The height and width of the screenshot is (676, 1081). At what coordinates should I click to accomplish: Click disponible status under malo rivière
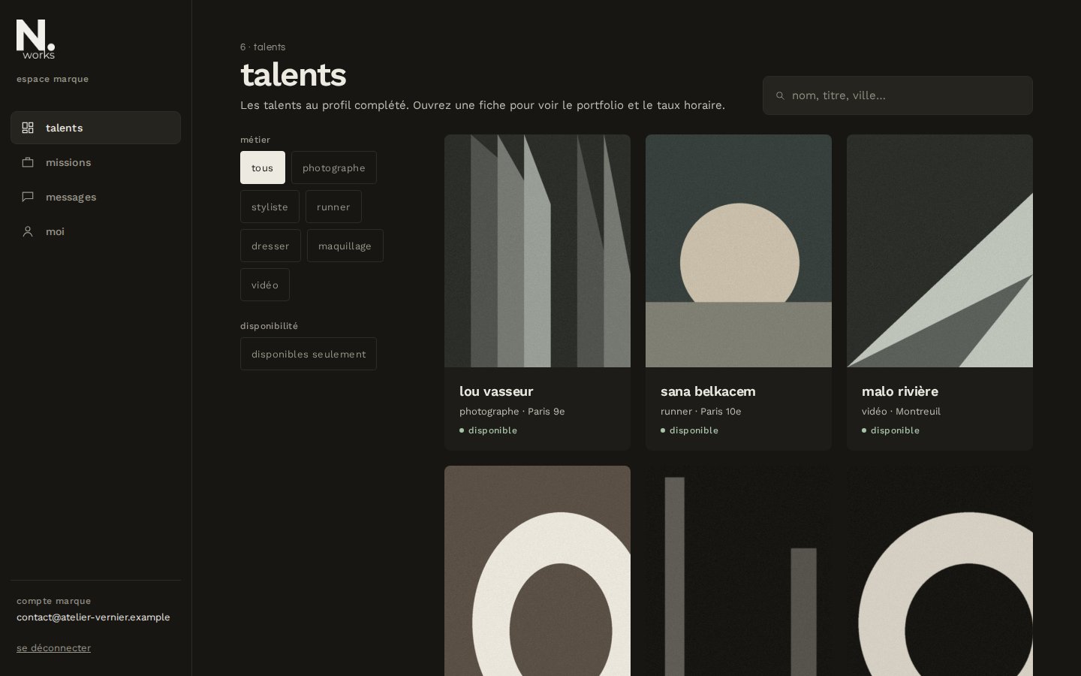click(891, 430)
